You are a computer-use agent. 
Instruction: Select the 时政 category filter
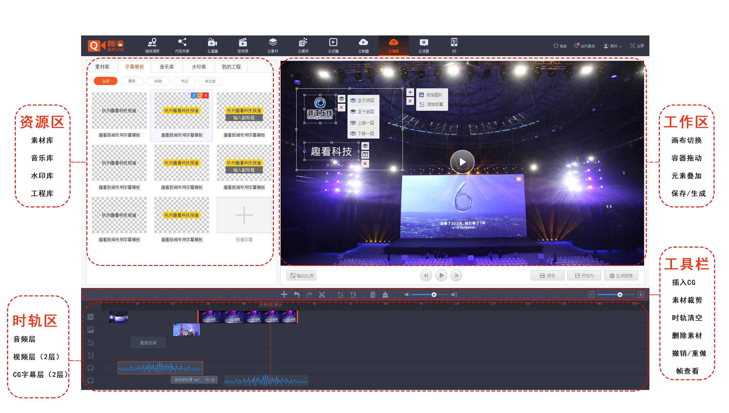tap(158, 81)
